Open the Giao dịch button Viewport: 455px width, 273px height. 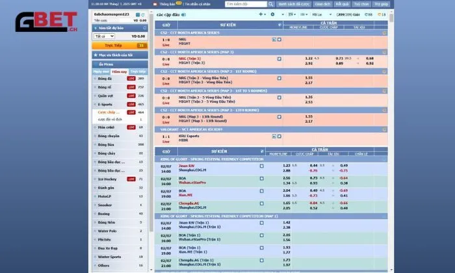pyautogui.click(x=322, y=4)
